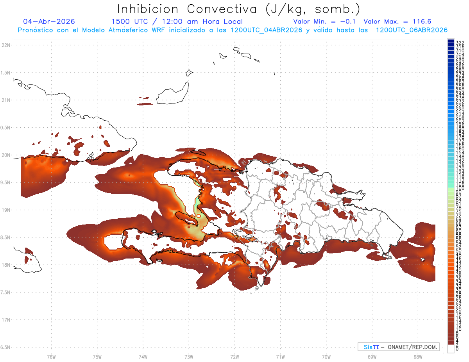Screen dimensions: 469x362
Task: Click the 22N latitude axis label
Action: 5,45
